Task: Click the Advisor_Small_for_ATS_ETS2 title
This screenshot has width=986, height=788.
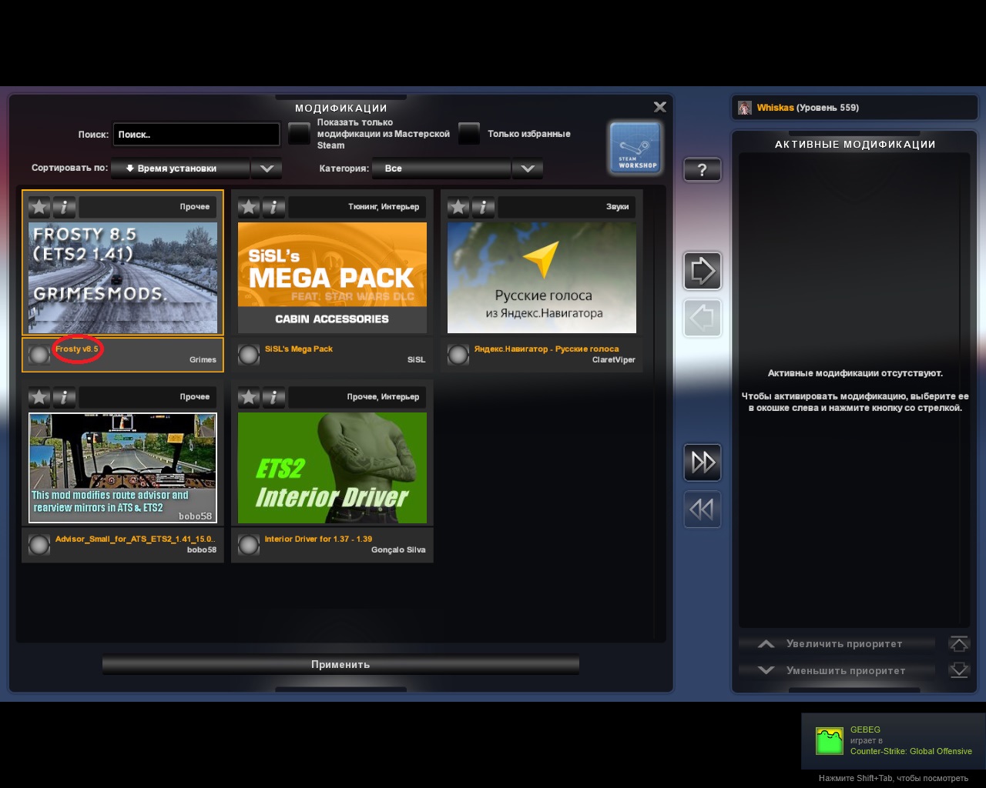Action: click(x=135, y=539)
